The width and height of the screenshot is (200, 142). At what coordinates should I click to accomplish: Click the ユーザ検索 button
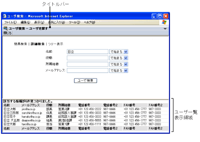click(85, 81)
